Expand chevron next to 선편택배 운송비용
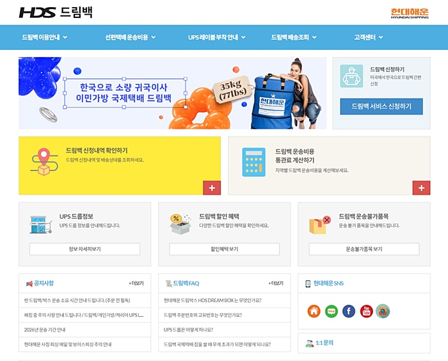 pos(154,37)
